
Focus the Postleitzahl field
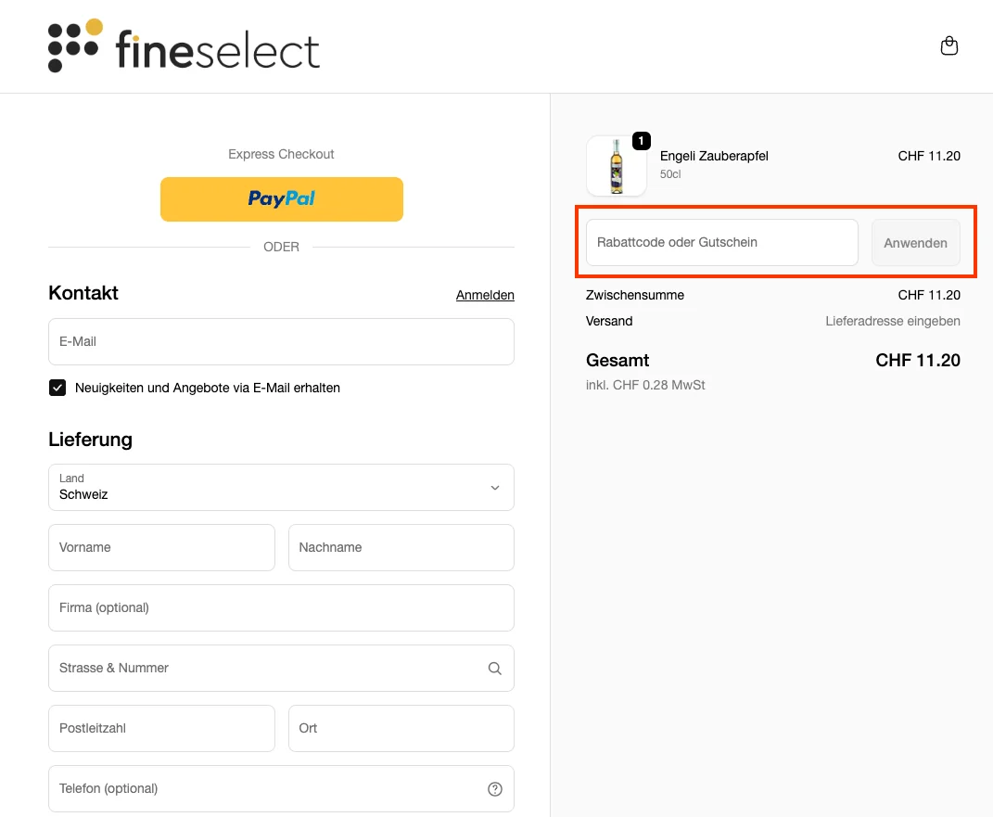161,728
